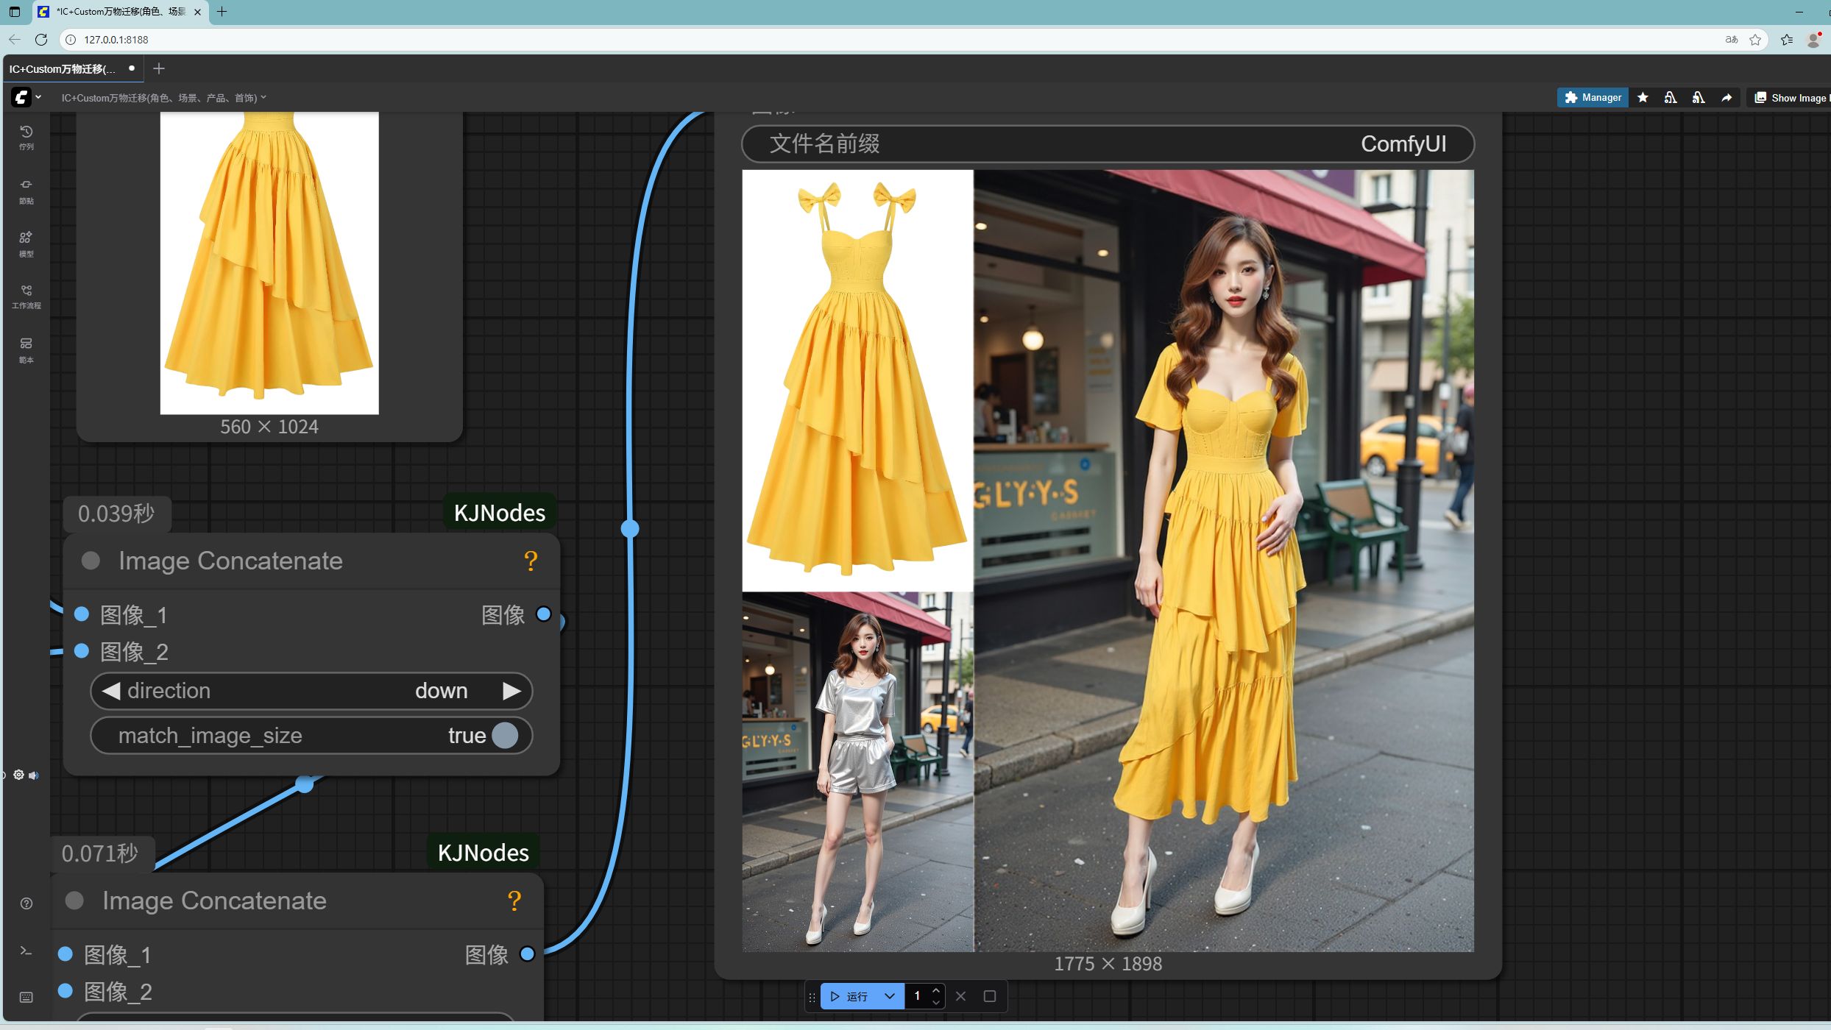Add this page to favorites star icon
This screenshot has height=1030, width=1831.
1755,40
